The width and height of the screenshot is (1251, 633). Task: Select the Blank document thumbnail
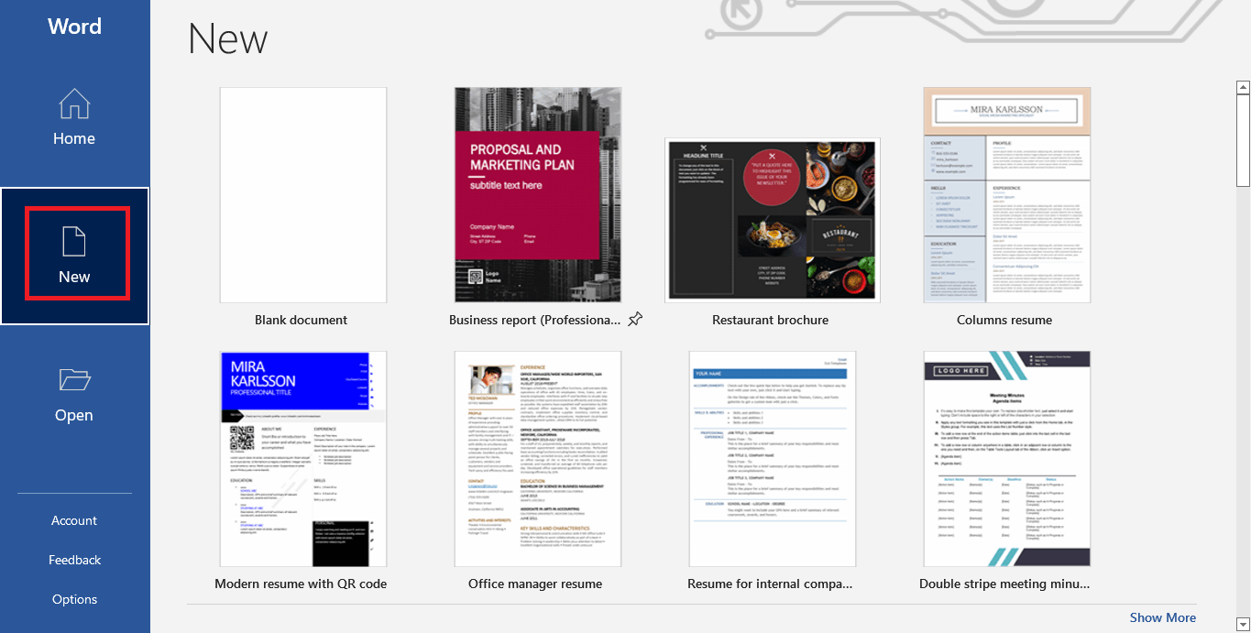click(x=303, y=195)
